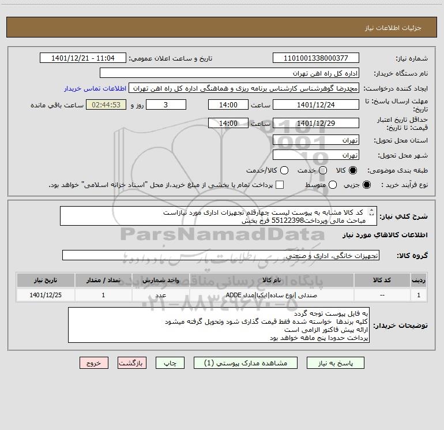This screenshot has width=444, height=430.
Task: Select the کالا radio button
Action: pyautogui.click(x=353, y=170)
